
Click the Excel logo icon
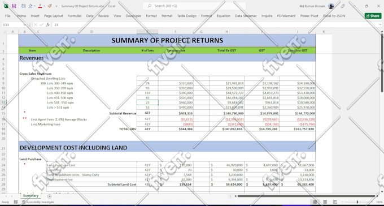6,6
